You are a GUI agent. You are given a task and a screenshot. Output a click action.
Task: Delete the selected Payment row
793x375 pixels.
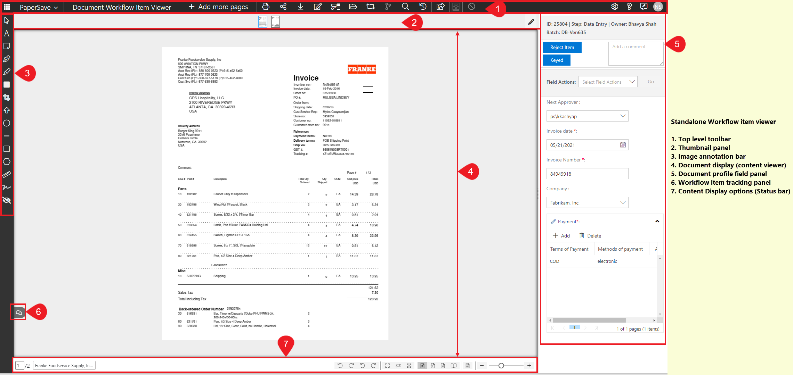590,236
